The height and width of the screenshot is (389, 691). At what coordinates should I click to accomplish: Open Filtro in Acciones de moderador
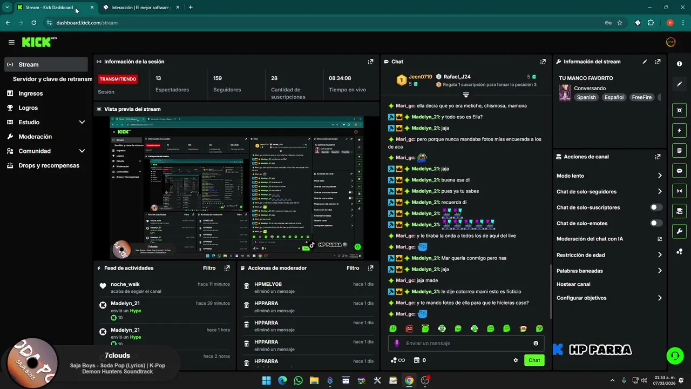click(353, 268)
